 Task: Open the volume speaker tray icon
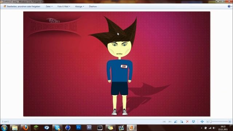click(214, 128)
